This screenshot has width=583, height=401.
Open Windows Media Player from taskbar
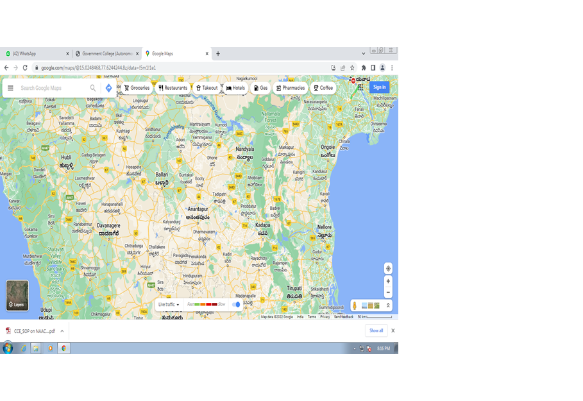50,348
